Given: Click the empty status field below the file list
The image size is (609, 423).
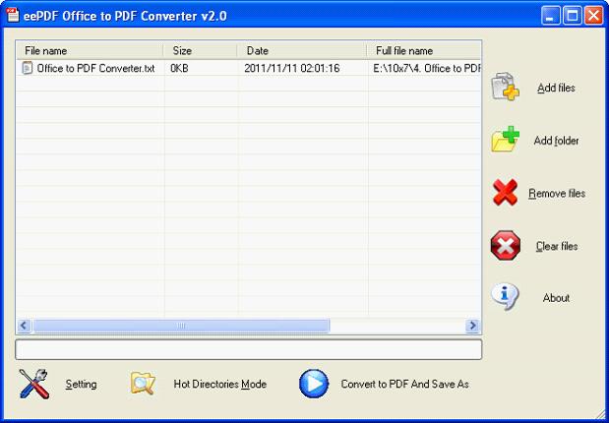Looking at the screenshot, I should 249,349.
